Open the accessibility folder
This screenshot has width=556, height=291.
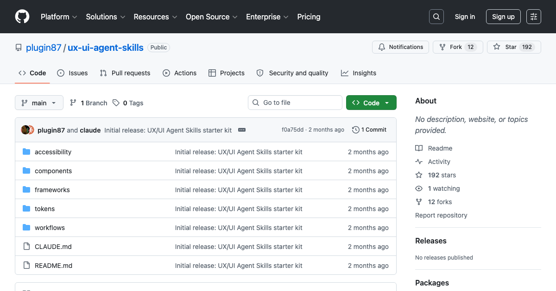click(x=53, y=152)
